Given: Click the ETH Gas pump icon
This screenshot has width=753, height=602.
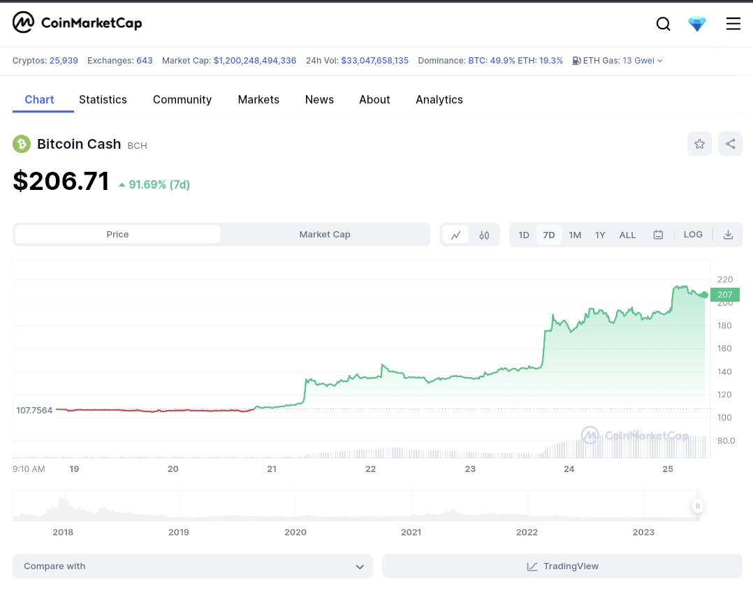Looking at the screenshot, I should 576,61.
